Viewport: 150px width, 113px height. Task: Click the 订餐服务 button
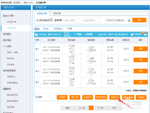pos(141,97)
